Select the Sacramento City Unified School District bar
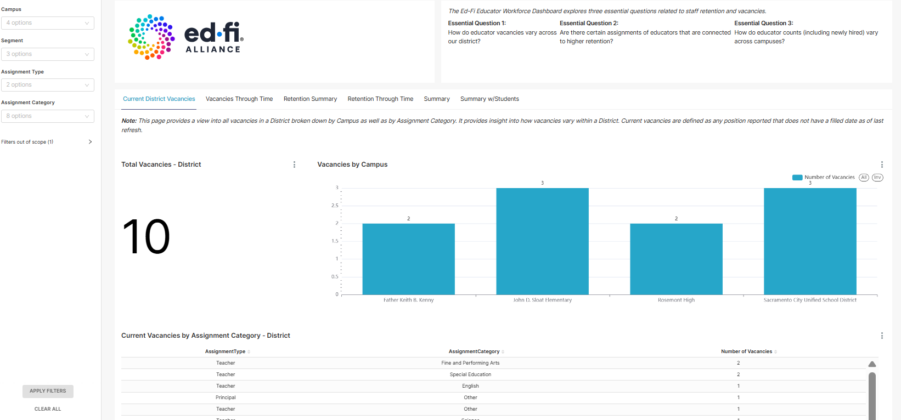This screenshot has width=901, height=420. click(810, 241)
